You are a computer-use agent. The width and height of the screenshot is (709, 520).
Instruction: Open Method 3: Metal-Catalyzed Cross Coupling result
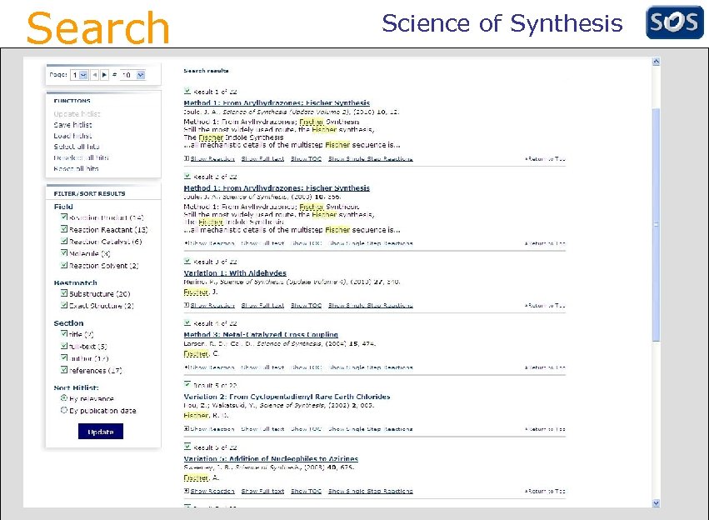coord(261,335)
